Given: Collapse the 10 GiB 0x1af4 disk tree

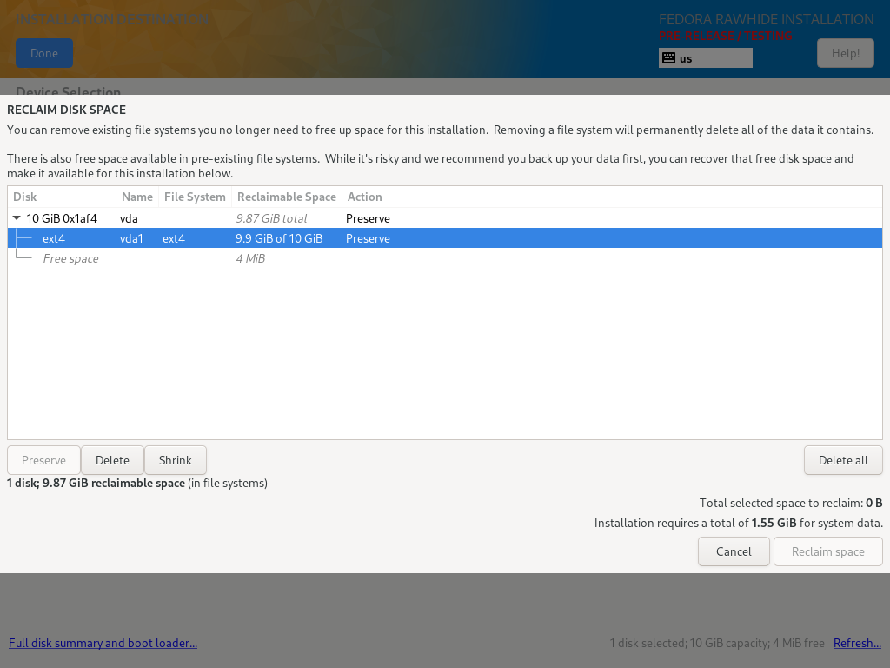Looking at the screenshot, I should point(17,218).
